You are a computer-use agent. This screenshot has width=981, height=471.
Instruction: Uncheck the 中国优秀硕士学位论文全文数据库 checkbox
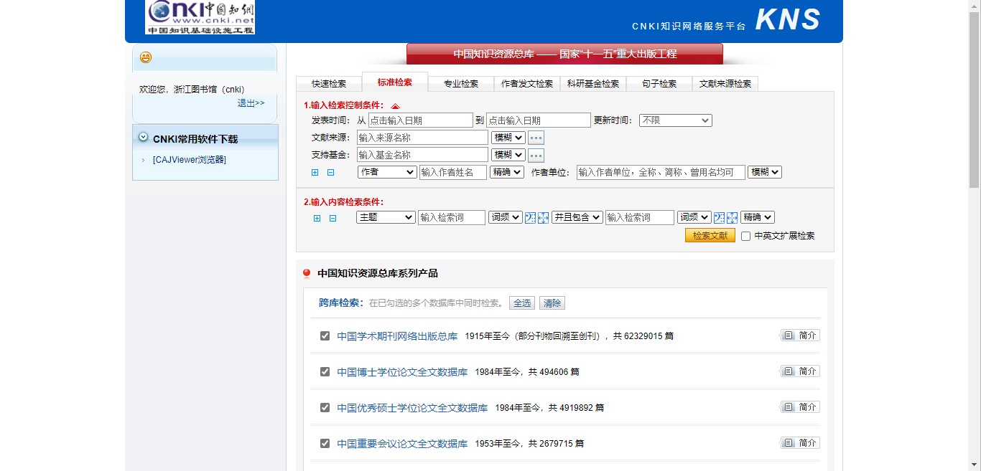click(x=325, y=407)
